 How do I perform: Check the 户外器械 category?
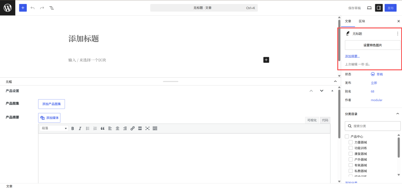coord(351,159)
